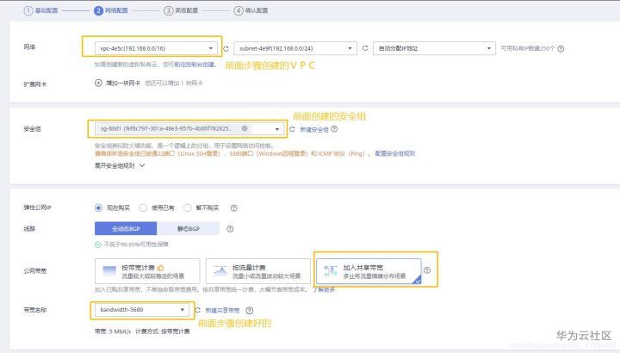Refresh the subnet list

[x=365, y=48]
